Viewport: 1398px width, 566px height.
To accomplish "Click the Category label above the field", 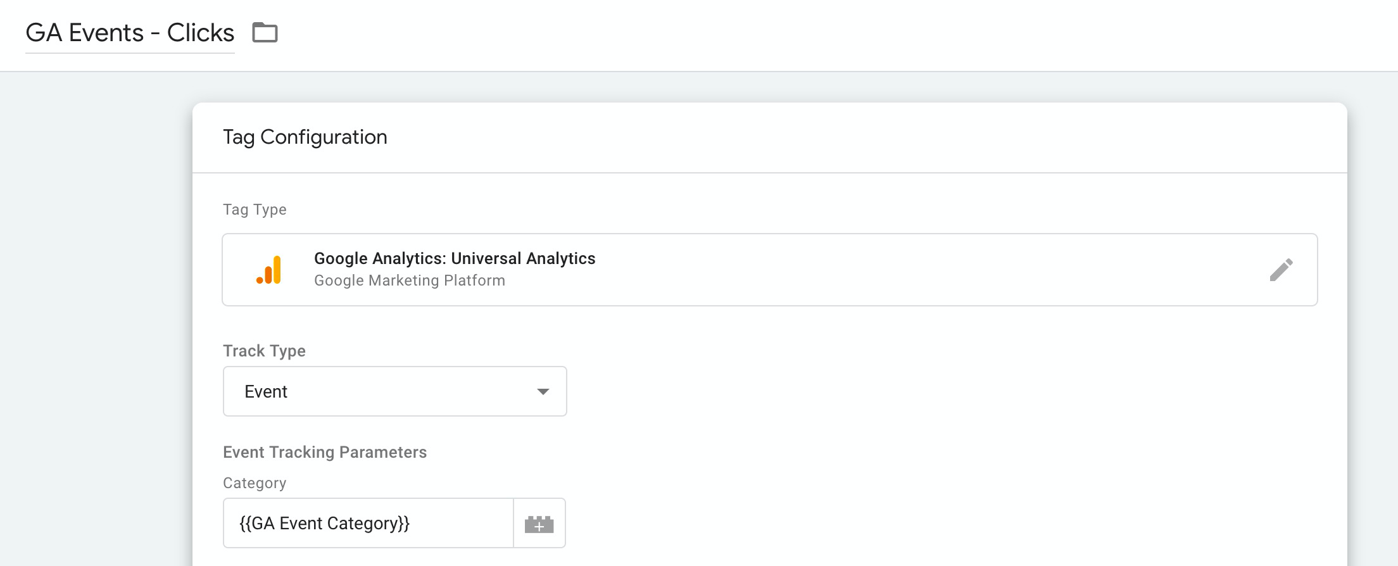I will [x=255, y=483].
